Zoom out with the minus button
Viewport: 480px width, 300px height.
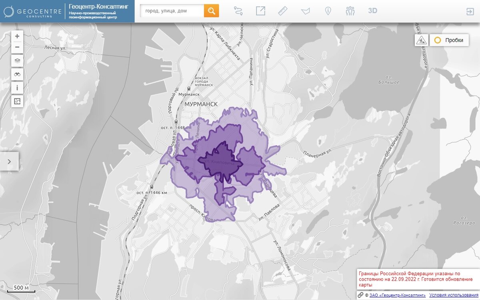click(x=17, y=47)
